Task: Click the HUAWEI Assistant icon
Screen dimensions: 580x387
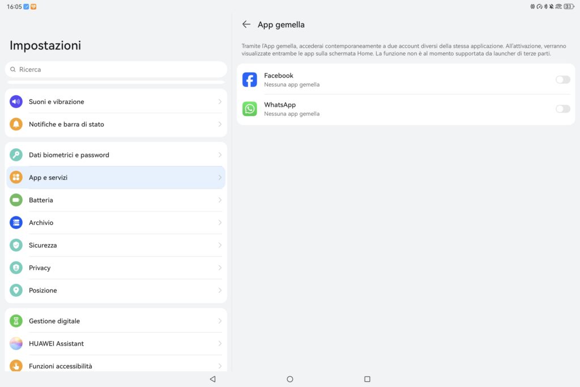Action: coord(16,343)
